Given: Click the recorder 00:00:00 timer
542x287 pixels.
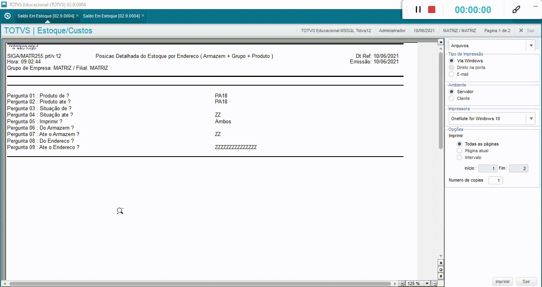Looking at the screenshot, I should [x=473, y=10].
